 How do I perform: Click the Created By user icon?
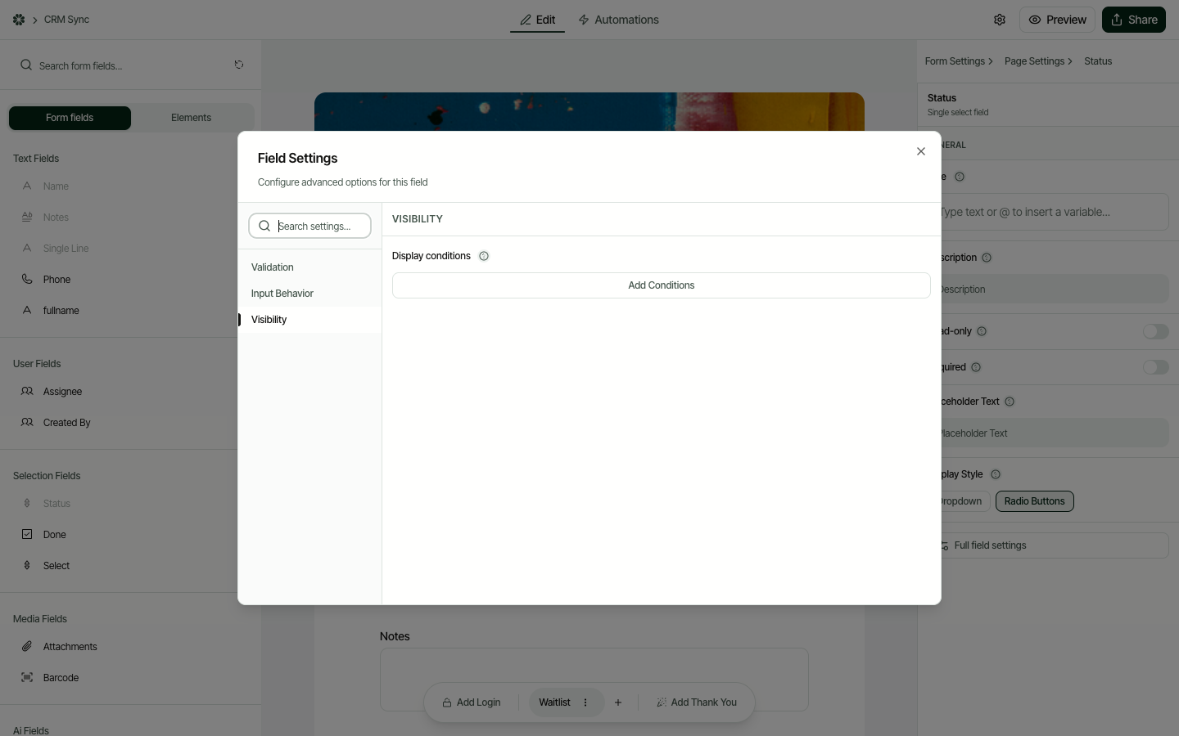click(x=26, y=422)
